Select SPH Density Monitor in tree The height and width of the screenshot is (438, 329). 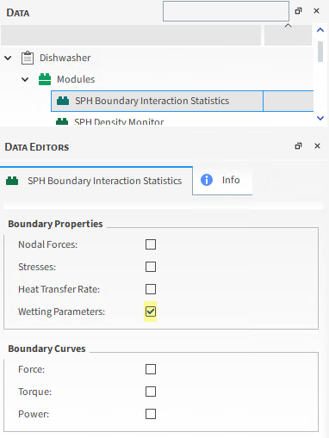pyautogui.click(x=119, y=122)
